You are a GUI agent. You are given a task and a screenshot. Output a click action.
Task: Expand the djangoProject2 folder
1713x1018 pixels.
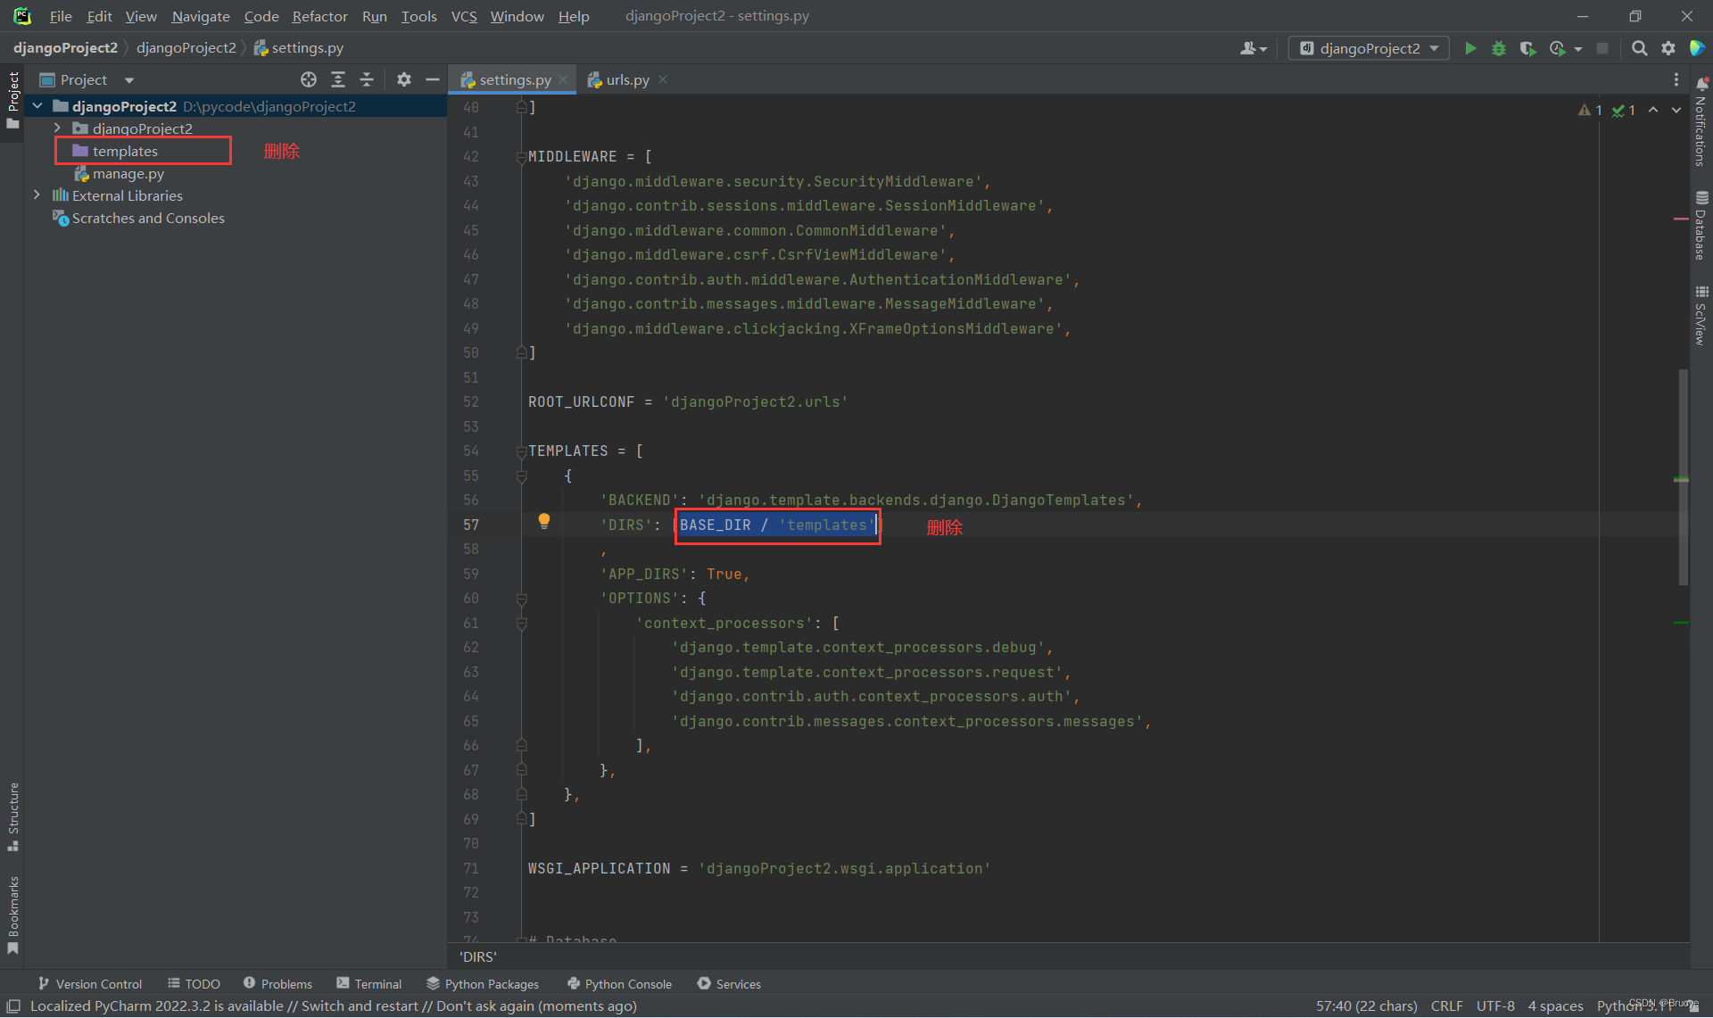coord(55,128)
